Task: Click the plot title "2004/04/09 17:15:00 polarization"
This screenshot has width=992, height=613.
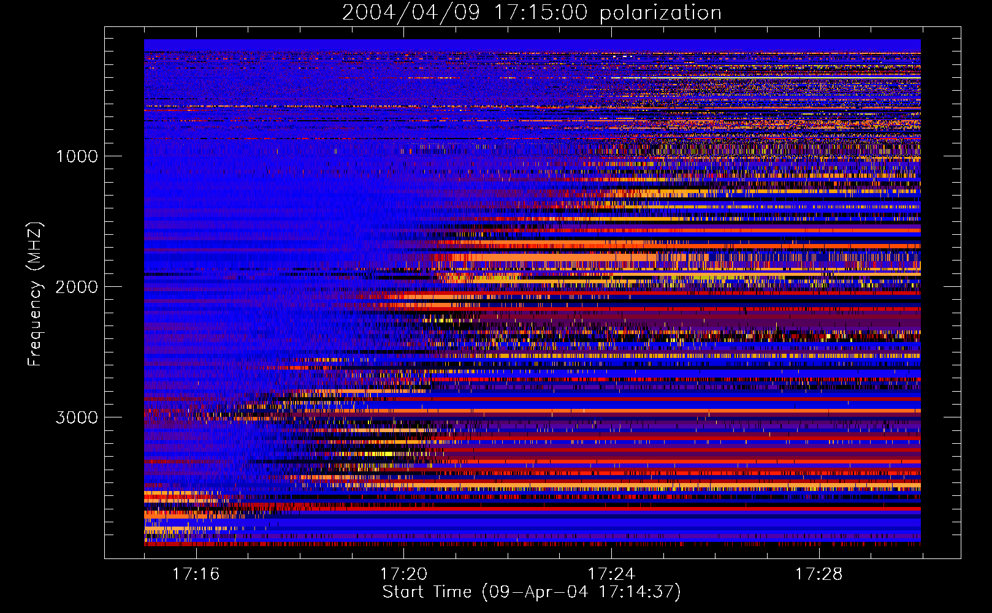Action: pos(532,13)
